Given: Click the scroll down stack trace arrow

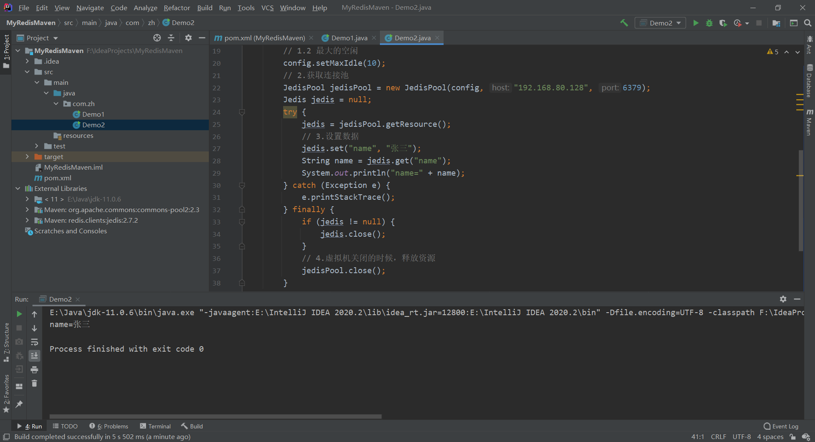Looking at the screenshot, I should [34, 328].
